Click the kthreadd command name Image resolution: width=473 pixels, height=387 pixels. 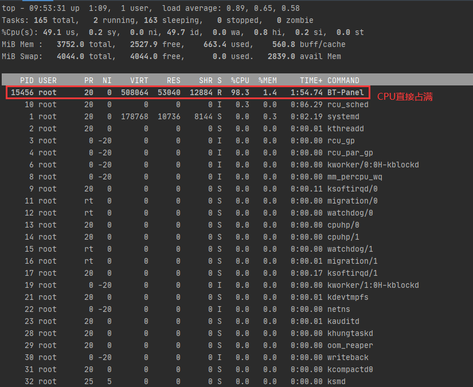pyautogui.click(x=345, y=129)
